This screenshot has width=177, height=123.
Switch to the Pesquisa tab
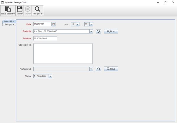(x=9, y=24)
